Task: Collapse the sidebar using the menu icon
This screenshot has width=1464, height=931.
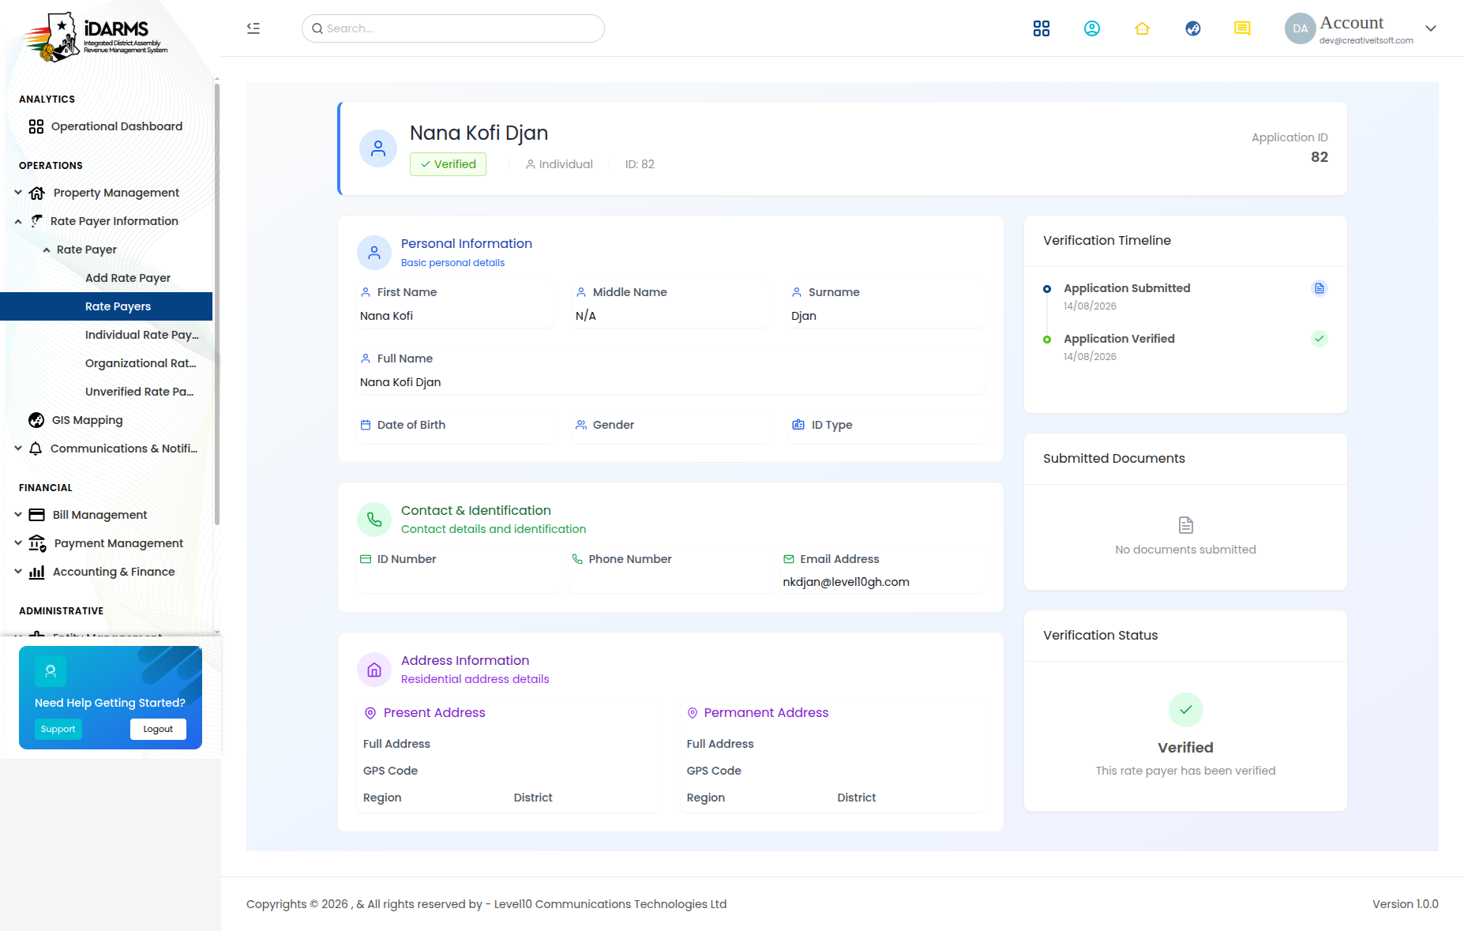Action: (x=253, y=28)
